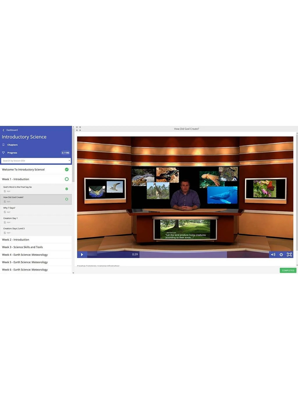Open the lesson search dropdown arrow

pyautogui.click(x=69, y=161)
